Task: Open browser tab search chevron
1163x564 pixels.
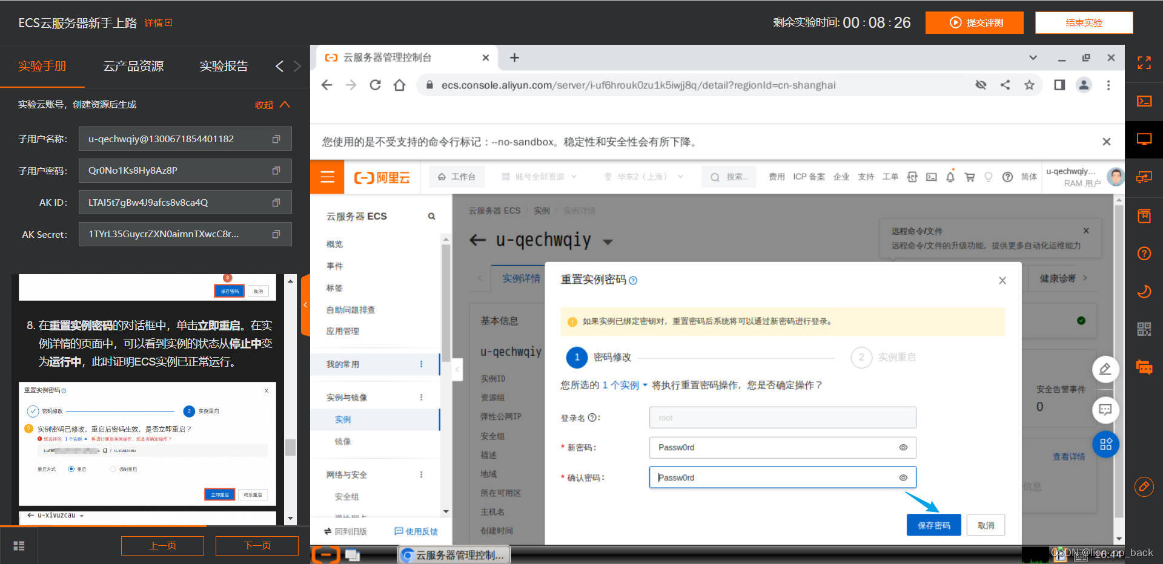Action: [1033, 58]
